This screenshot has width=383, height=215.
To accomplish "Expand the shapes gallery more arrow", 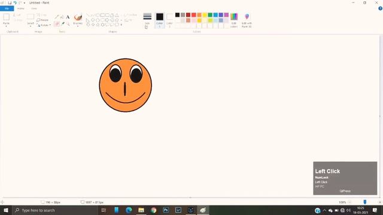I will pyautogui.click(x=121, y=24).
